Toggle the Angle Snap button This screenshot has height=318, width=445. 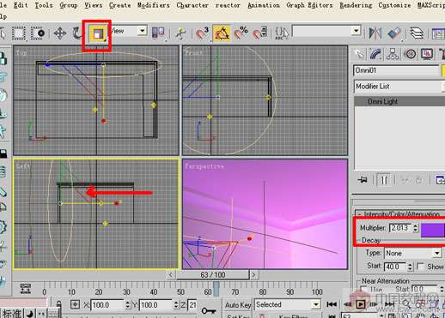click(x=222, y=33)
